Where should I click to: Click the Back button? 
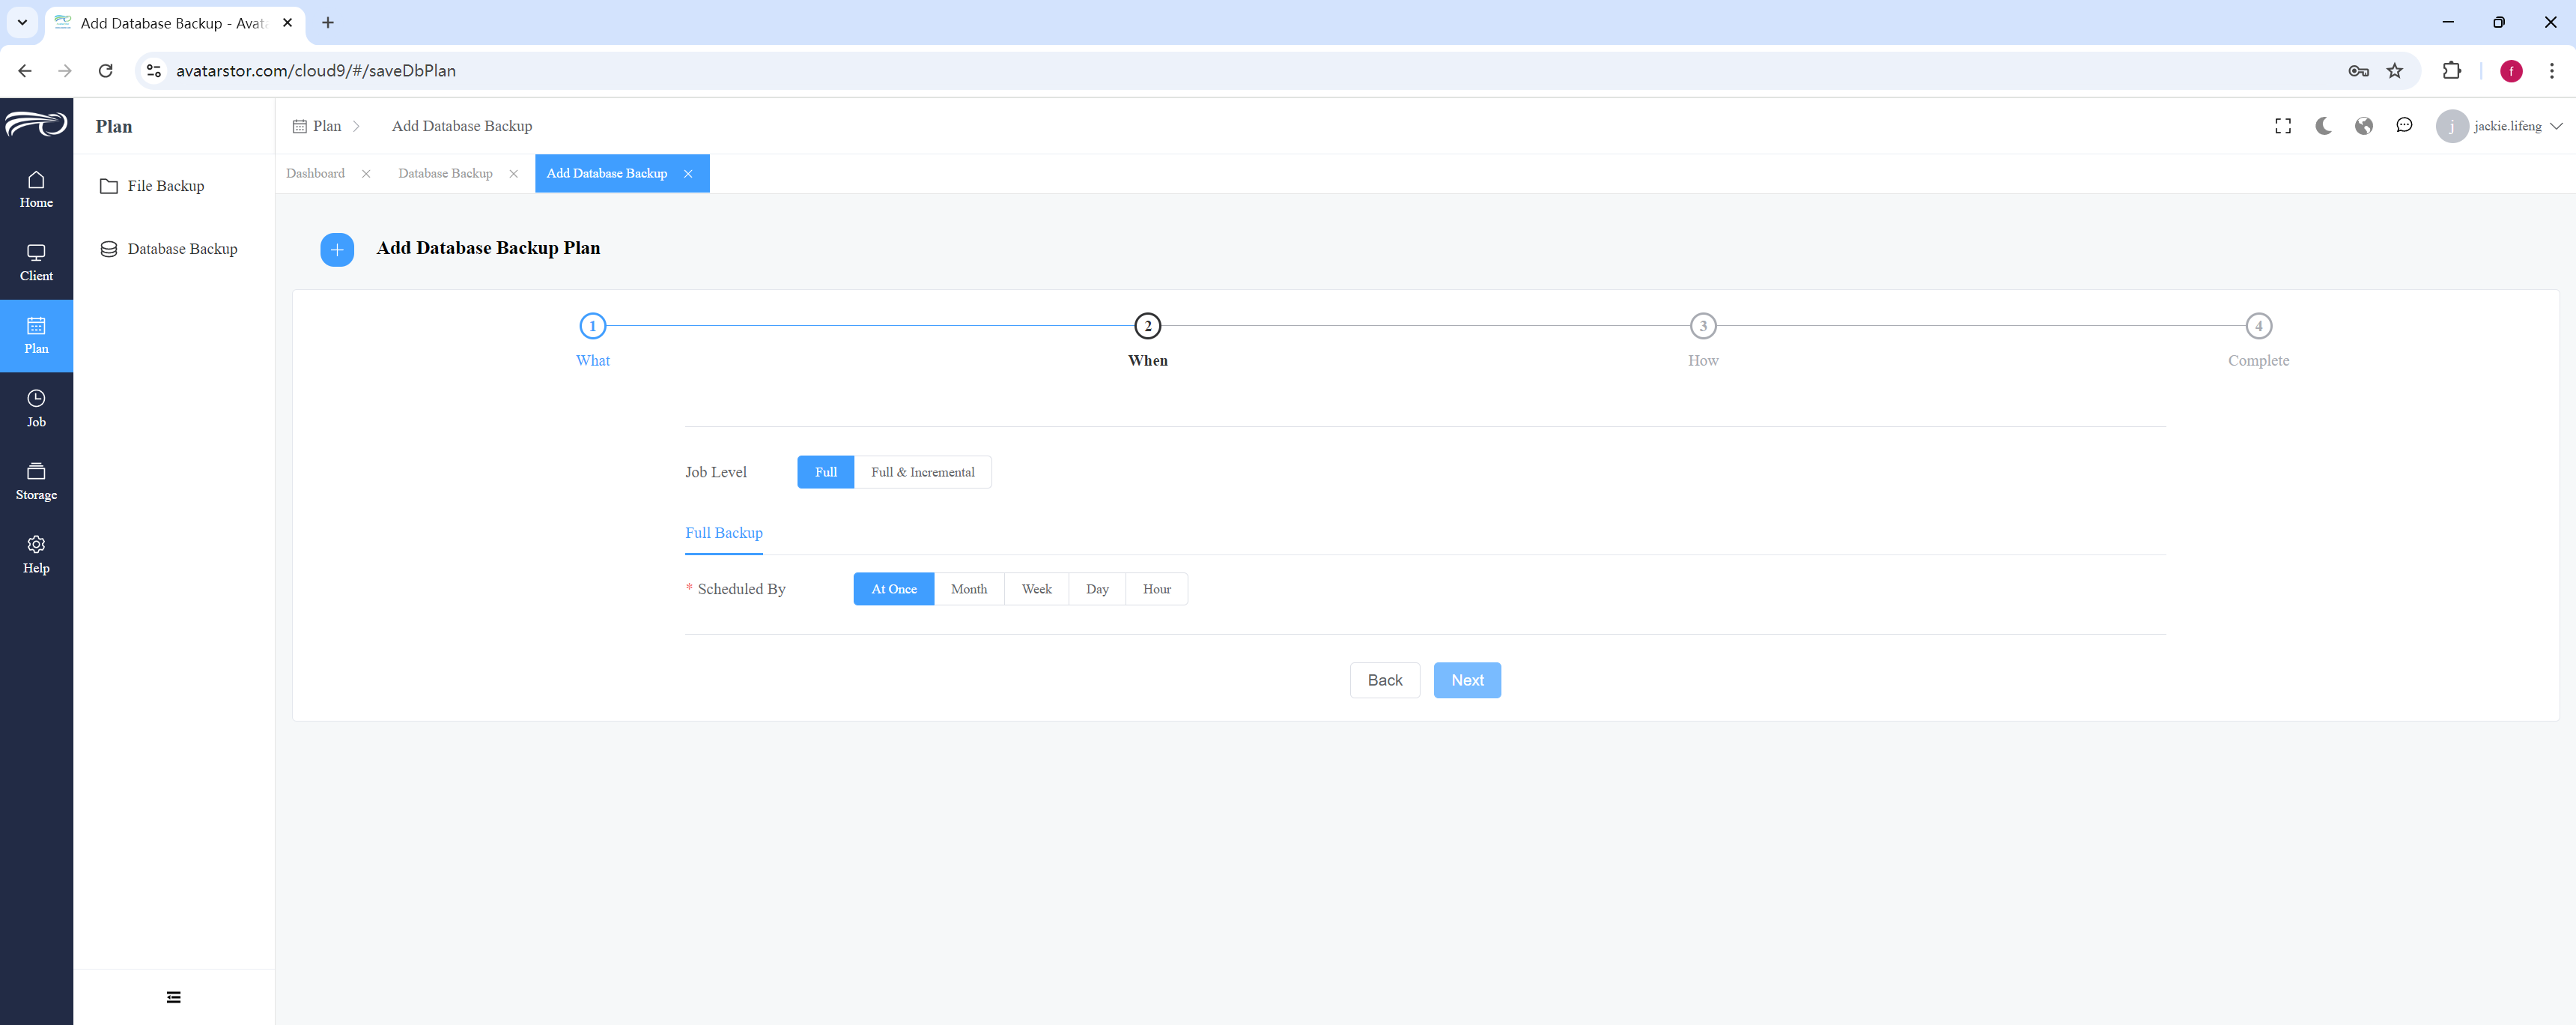point(1385,680)
